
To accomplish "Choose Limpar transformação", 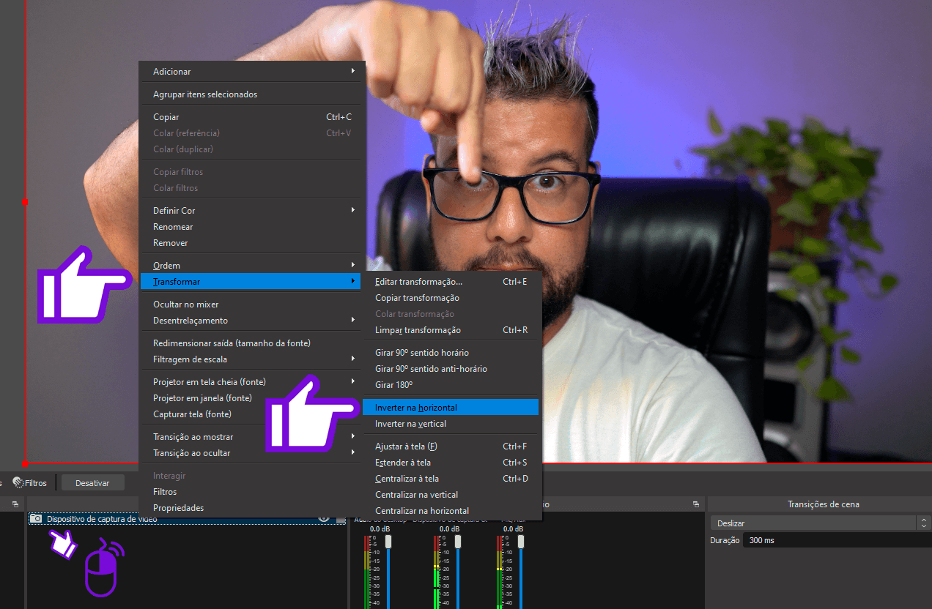I will (x=451, y=330).
